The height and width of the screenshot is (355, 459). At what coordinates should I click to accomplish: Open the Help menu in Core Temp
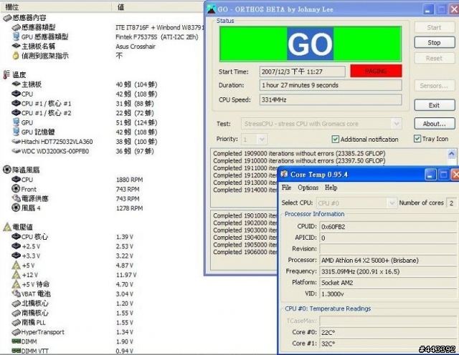[x=331, y=188]
